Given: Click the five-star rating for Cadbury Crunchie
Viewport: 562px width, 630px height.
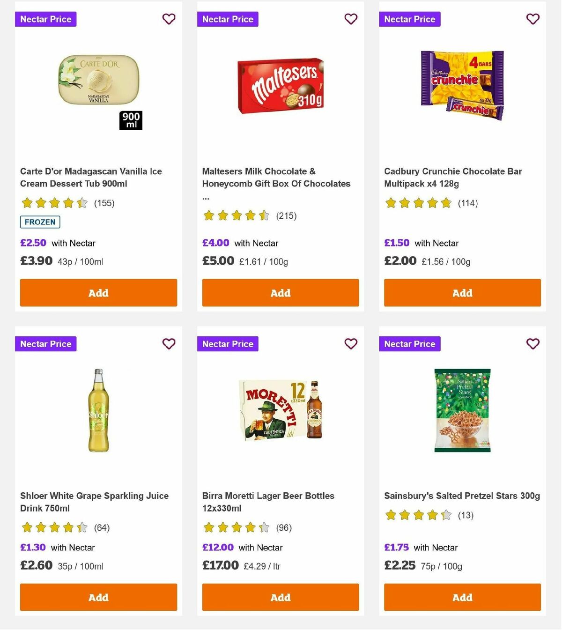Looking at the screenshot, I should pyautogui.click(x=417, y=203).
